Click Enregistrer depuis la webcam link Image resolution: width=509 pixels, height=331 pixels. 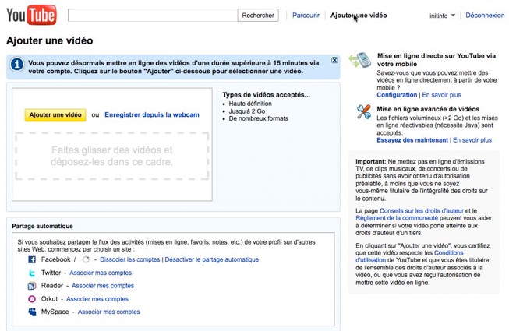click(152, 114)
